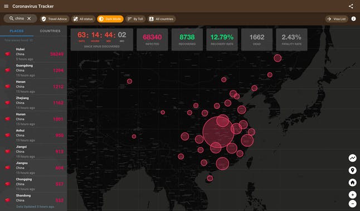Screen dimensions: 360x211
Task: Open the trend chart button
Action: click(x=352, y=158)
